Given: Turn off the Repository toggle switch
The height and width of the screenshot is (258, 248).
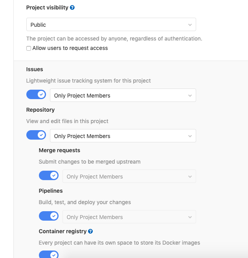Looking at the screenshot, I should (36, 135).
